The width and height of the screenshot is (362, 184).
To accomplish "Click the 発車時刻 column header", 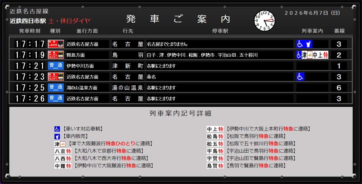I will (x=30, y=31).
